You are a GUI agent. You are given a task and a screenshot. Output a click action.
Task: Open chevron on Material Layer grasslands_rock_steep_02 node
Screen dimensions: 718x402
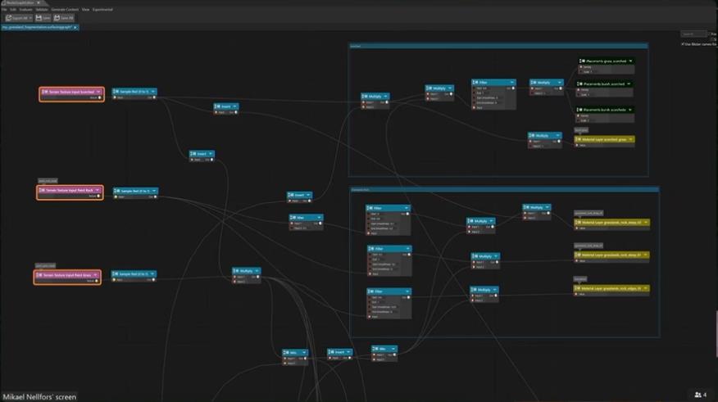coord(646,222)
